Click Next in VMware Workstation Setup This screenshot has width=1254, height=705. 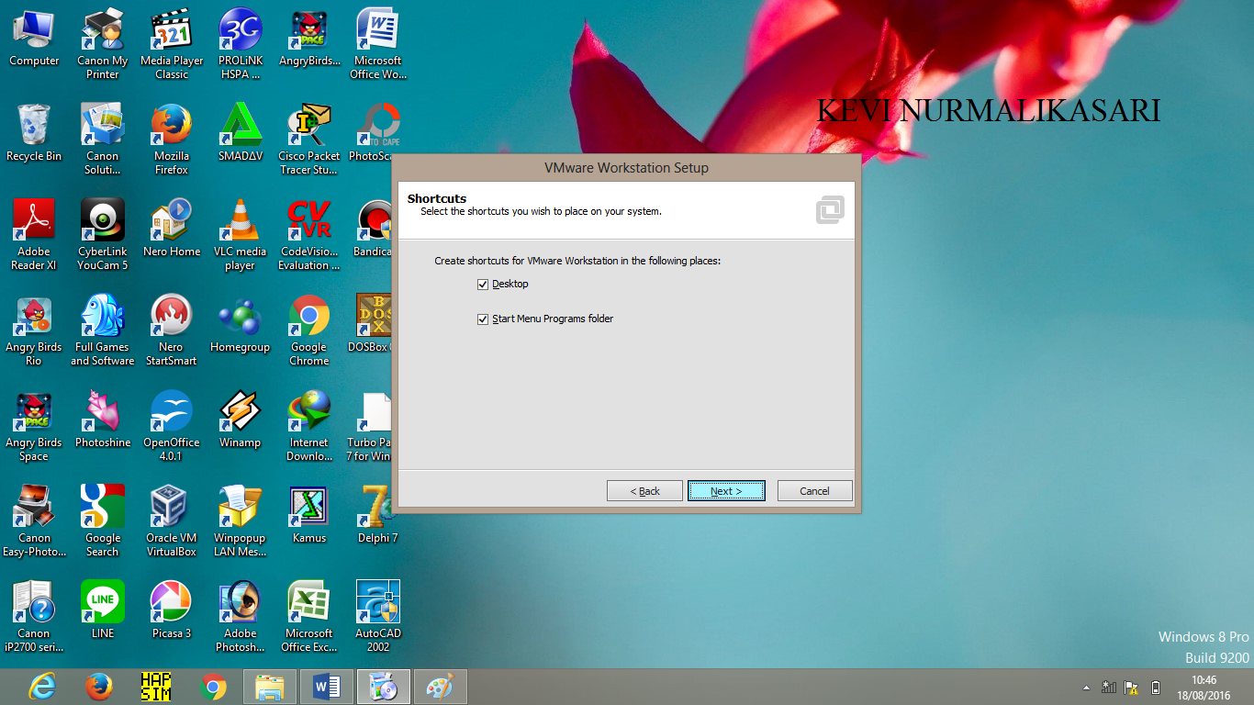tap(726, 491)
